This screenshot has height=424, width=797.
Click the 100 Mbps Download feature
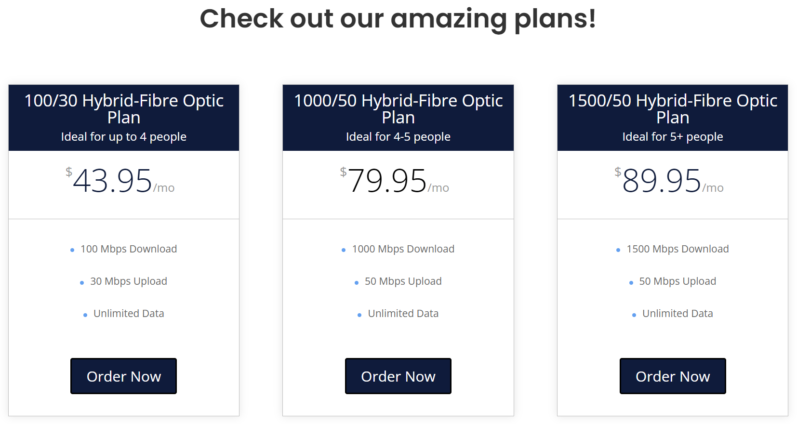[x=129, y=249]
